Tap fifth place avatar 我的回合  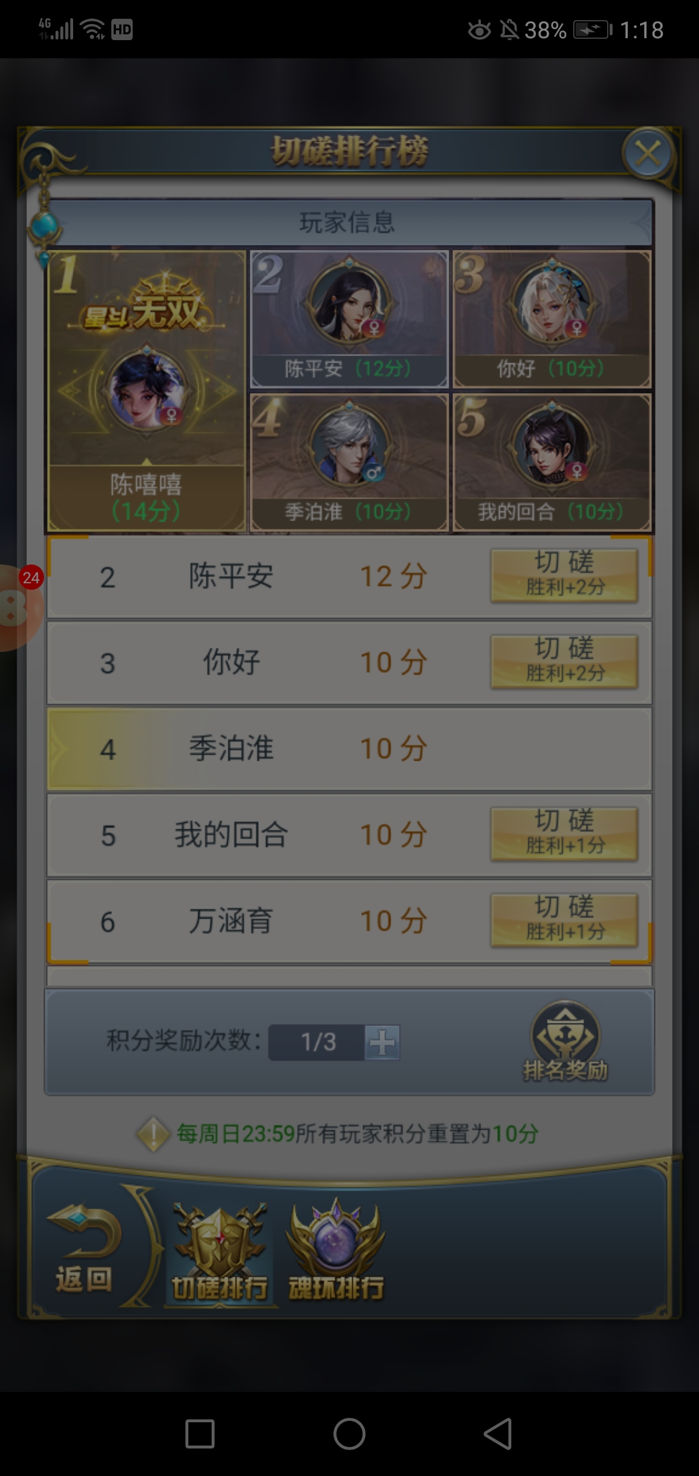[x=552, y=445]
